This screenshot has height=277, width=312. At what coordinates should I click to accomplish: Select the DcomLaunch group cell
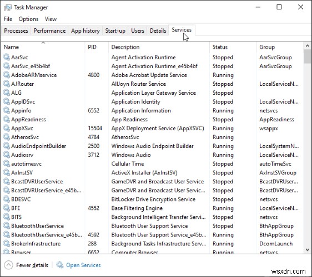pyautogui.click(x=276, y=244)
